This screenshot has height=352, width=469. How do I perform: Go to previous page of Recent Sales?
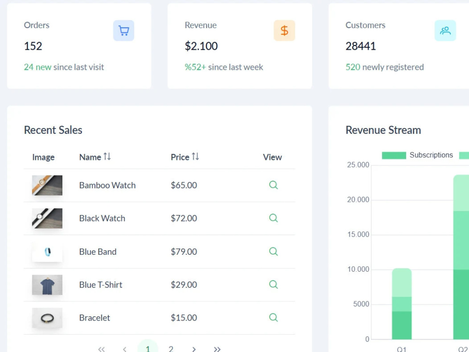[x=124, y=349]
